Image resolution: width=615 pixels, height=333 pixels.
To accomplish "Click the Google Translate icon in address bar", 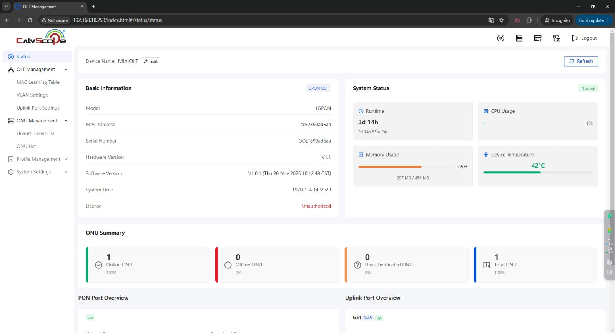I will (x=491, y=20).
